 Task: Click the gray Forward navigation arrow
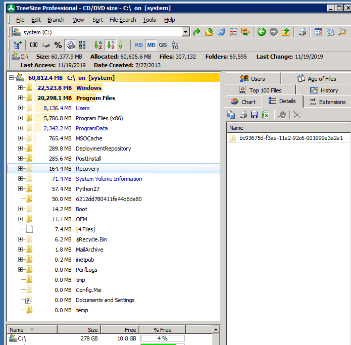pyautogui.click(x=274, y=32)
